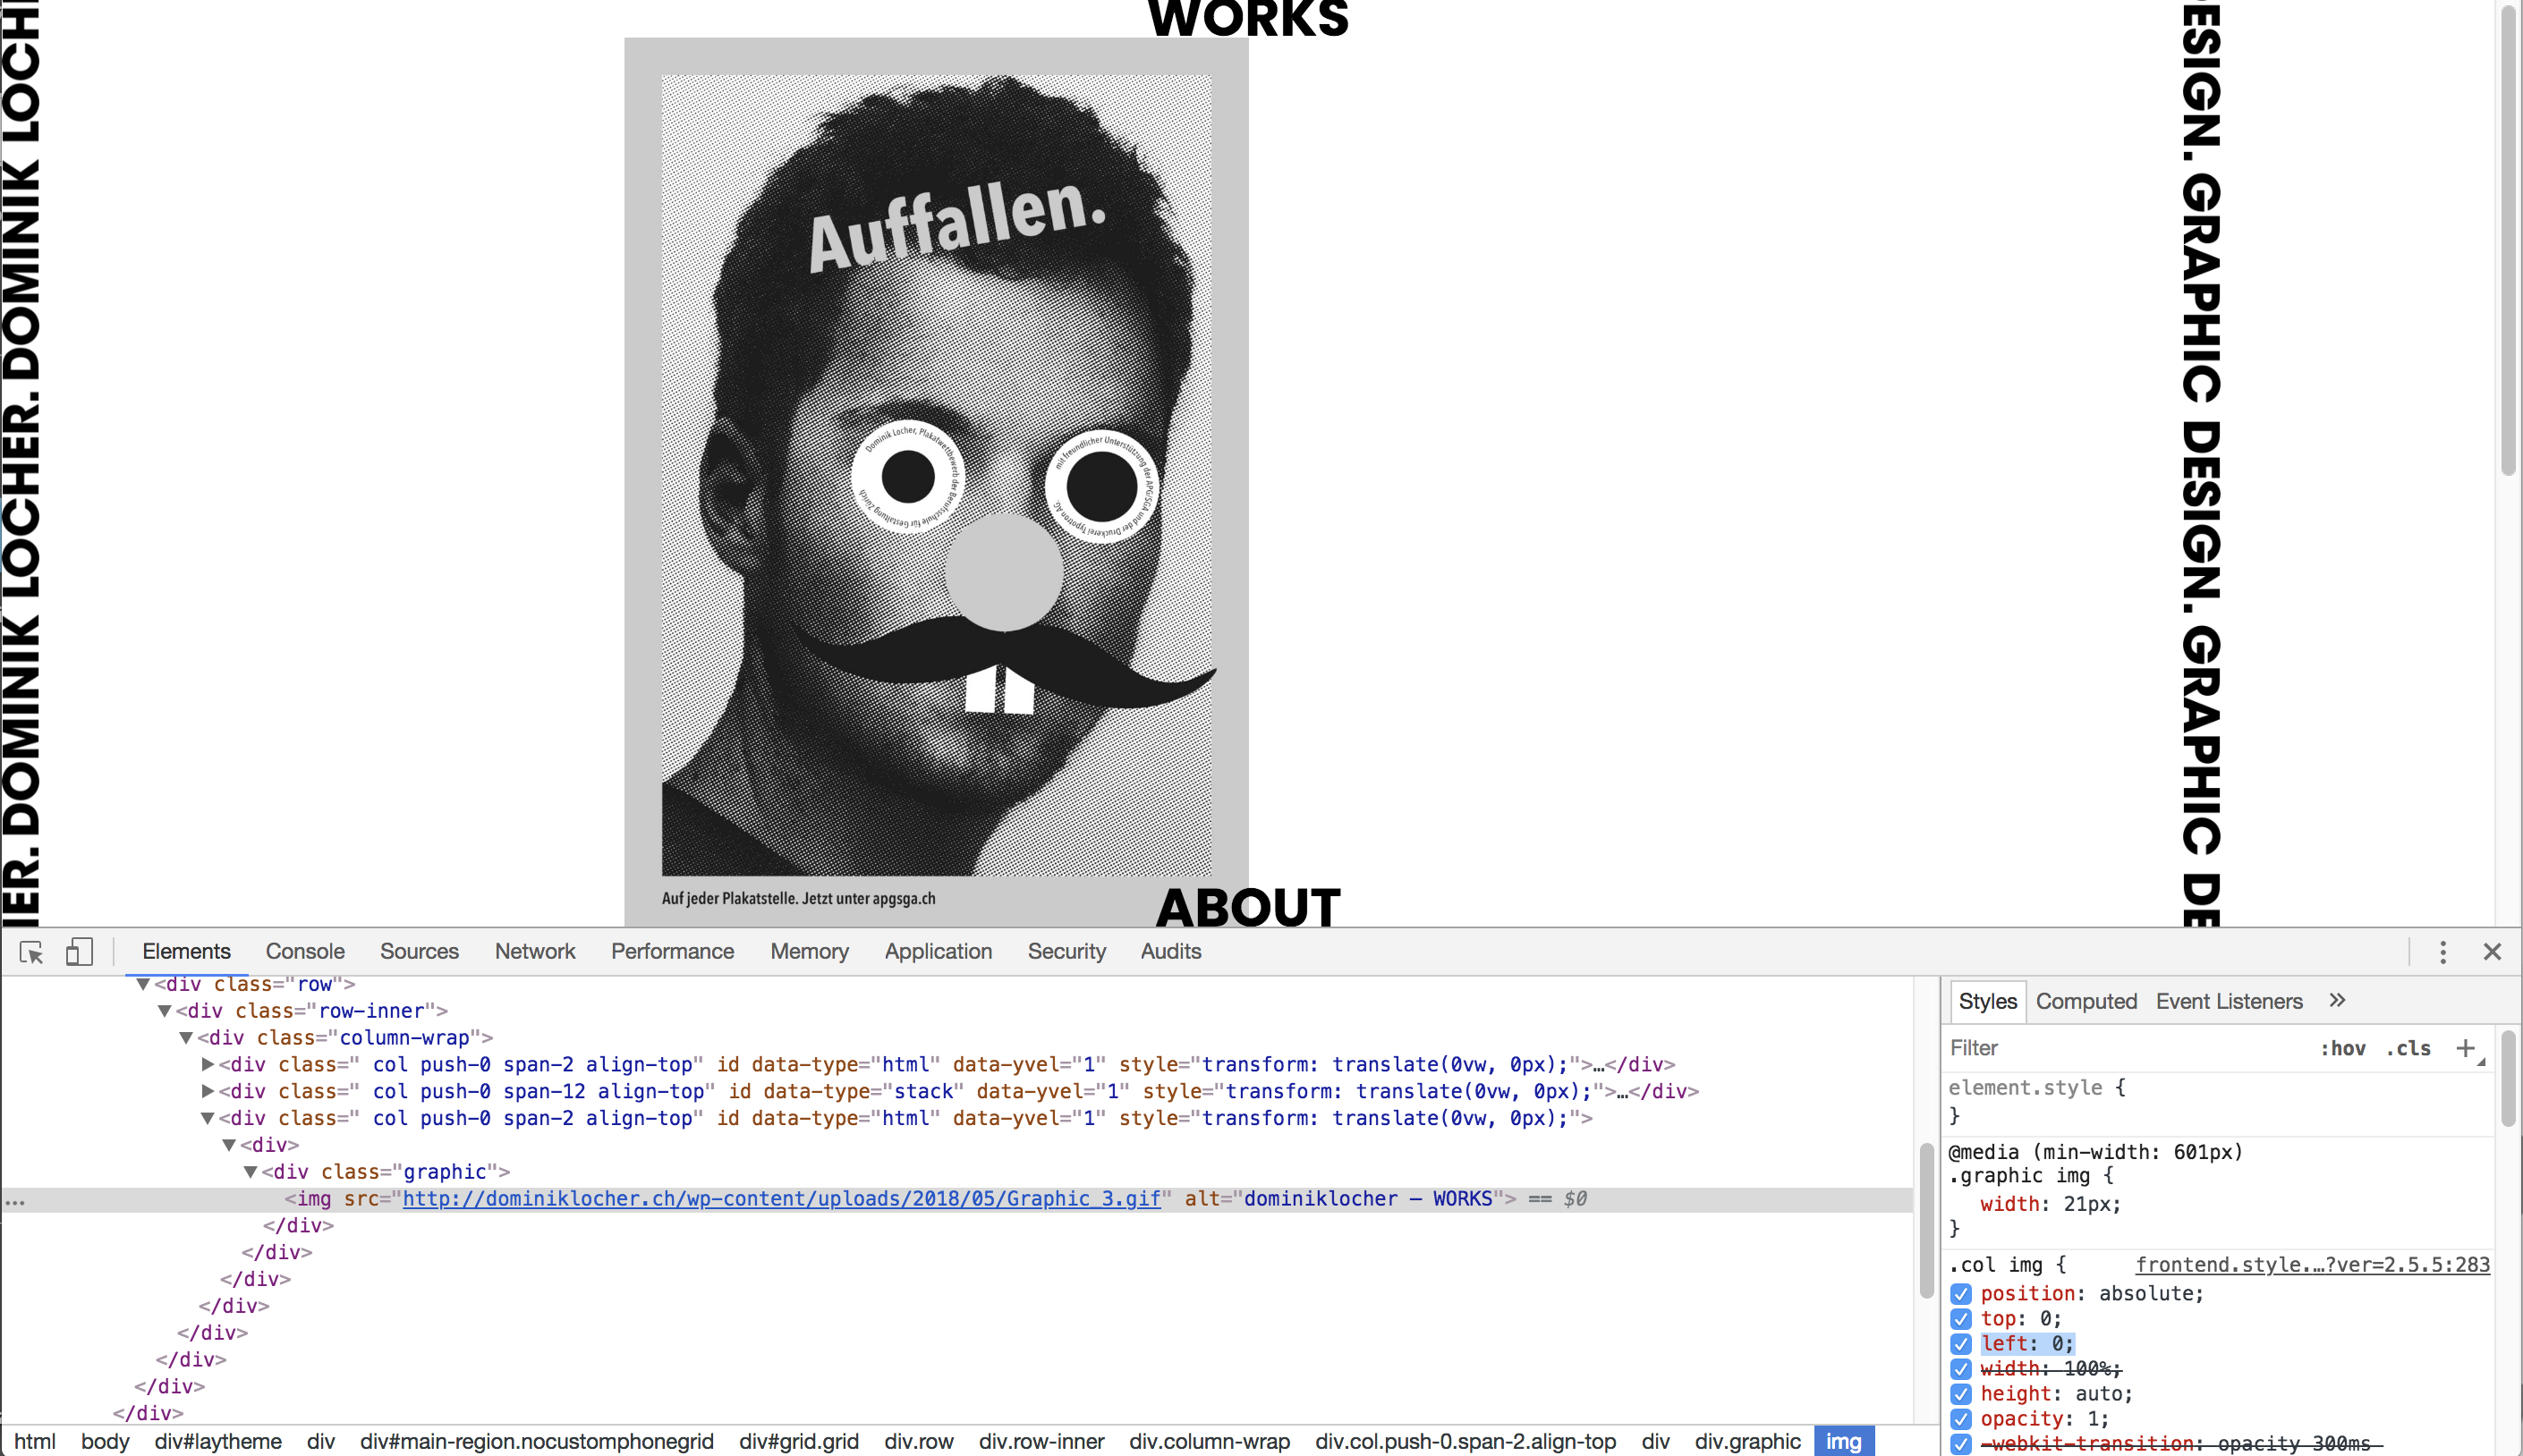Open the Graphic_3.gif source link

click(x=780, y=1199)
